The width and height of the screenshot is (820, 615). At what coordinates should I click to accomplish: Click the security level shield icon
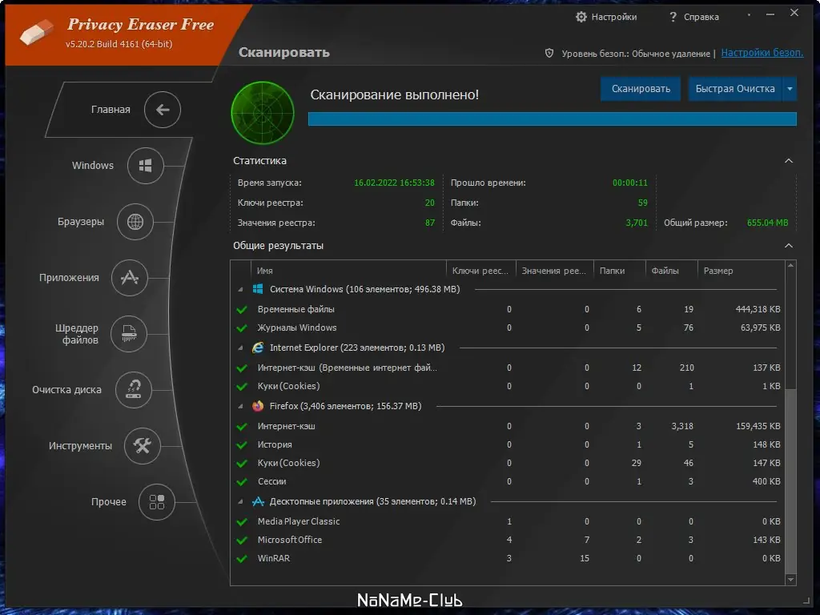[549, 53]
